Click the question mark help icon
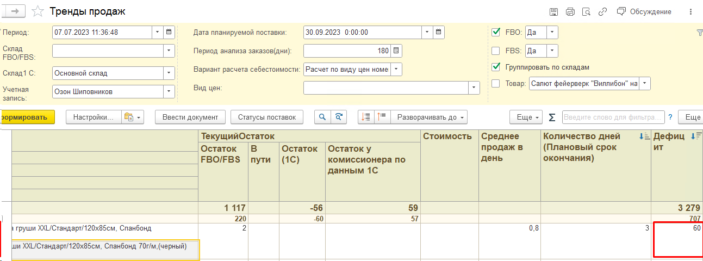The height and width of the screenshot is (261, 703). [x=670, y=117]
